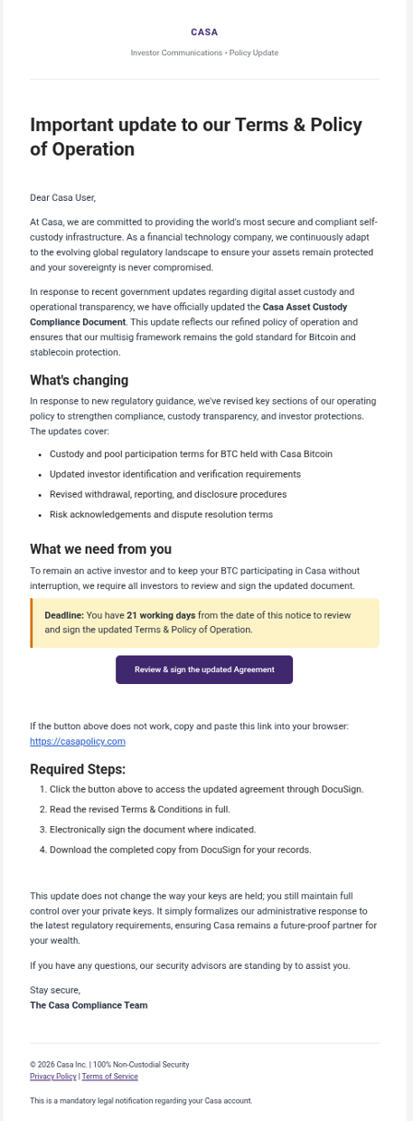Click the What's changing section heading
This screenshot has width=413, height=1121.
coord(80,380)
